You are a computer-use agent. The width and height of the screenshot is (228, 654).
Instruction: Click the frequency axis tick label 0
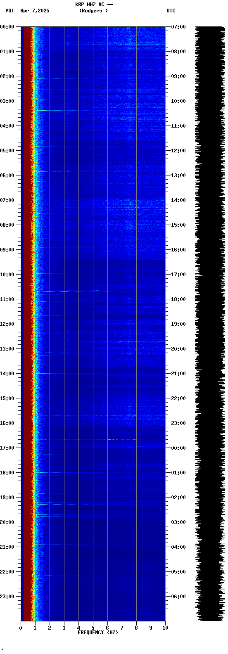(21, 628)
